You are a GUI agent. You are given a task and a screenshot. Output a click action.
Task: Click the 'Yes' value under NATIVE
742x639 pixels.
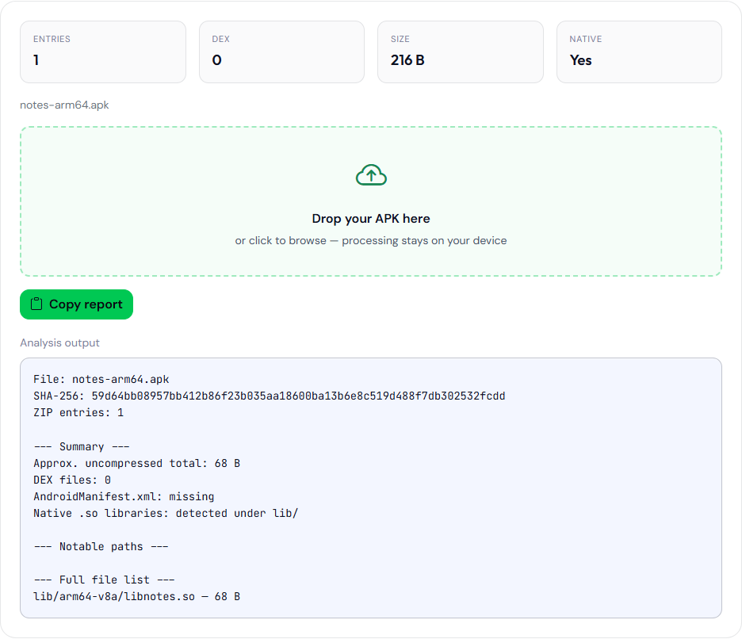(580, 60)
